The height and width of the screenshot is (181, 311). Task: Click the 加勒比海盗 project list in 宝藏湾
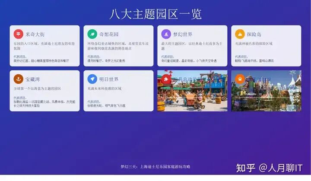pos(44,104)
